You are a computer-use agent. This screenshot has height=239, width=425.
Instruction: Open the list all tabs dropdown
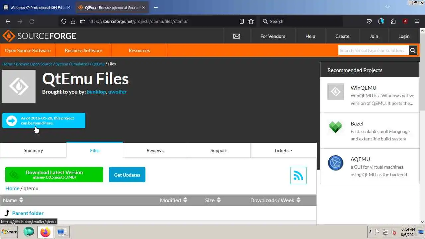(x=387, y=7)
